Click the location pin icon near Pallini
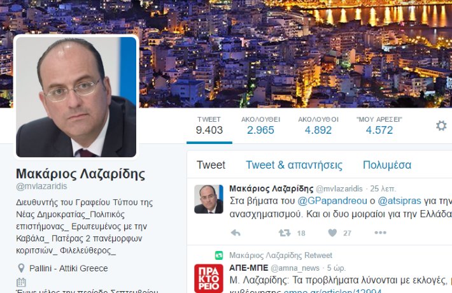The image size is (452, 293). (x=22, y=268)
